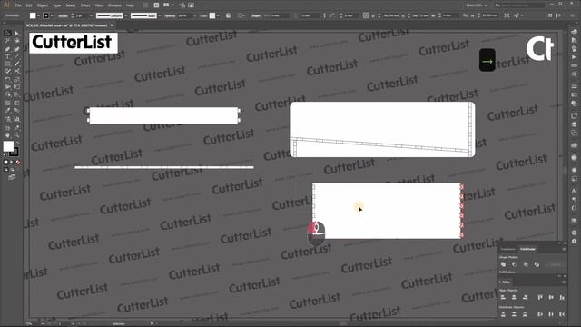This screenshot has width=581, height=327.
Task: Switch to the Transform panel tab
Action: pos(508,249)
